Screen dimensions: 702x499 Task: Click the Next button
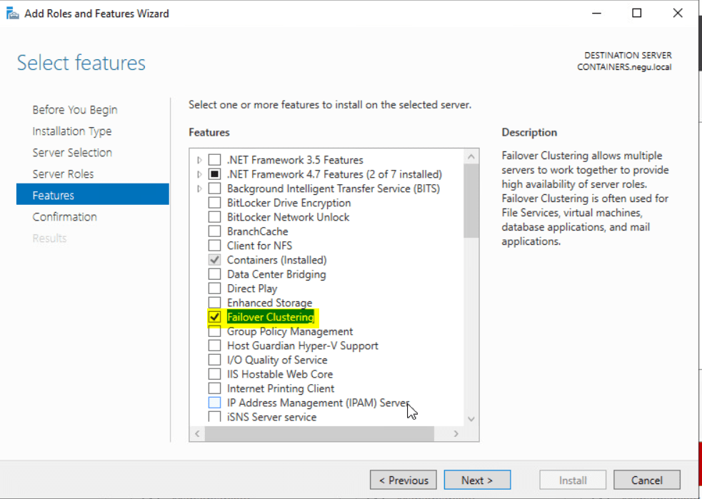point(477,480)
